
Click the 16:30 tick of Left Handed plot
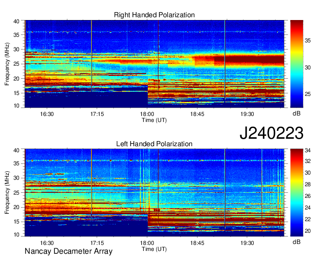47,243
